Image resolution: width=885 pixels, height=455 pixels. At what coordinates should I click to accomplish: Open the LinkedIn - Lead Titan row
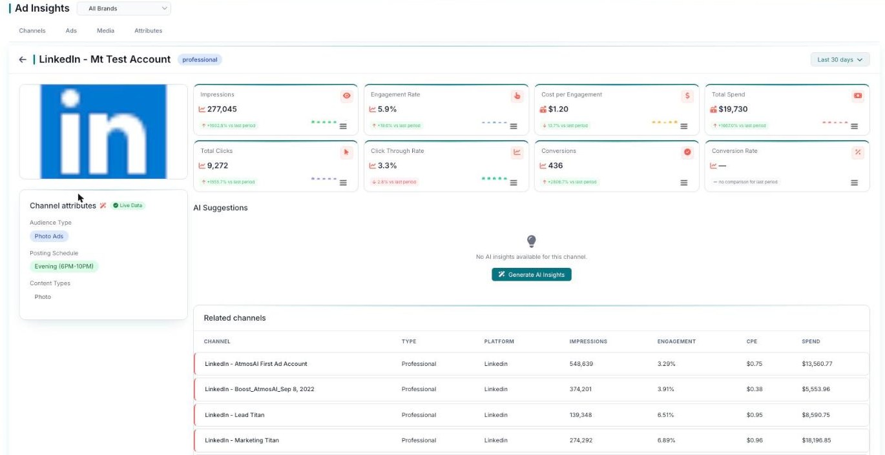coord(532,415)
